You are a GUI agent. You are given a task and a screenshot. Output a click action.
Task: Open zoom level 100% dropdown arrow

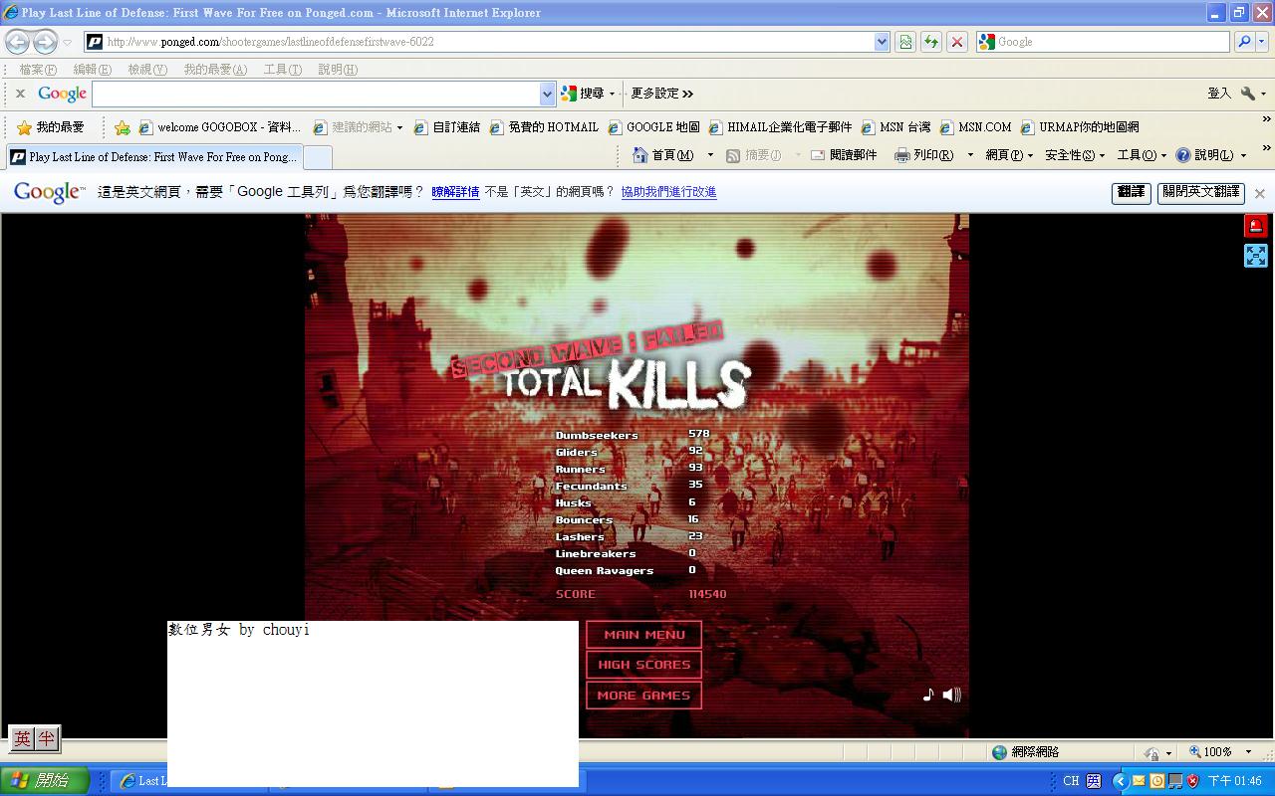pos(1248,752)
